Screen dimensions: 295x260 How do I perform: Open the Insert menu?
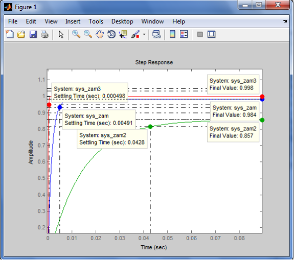(x=73, y=21)
